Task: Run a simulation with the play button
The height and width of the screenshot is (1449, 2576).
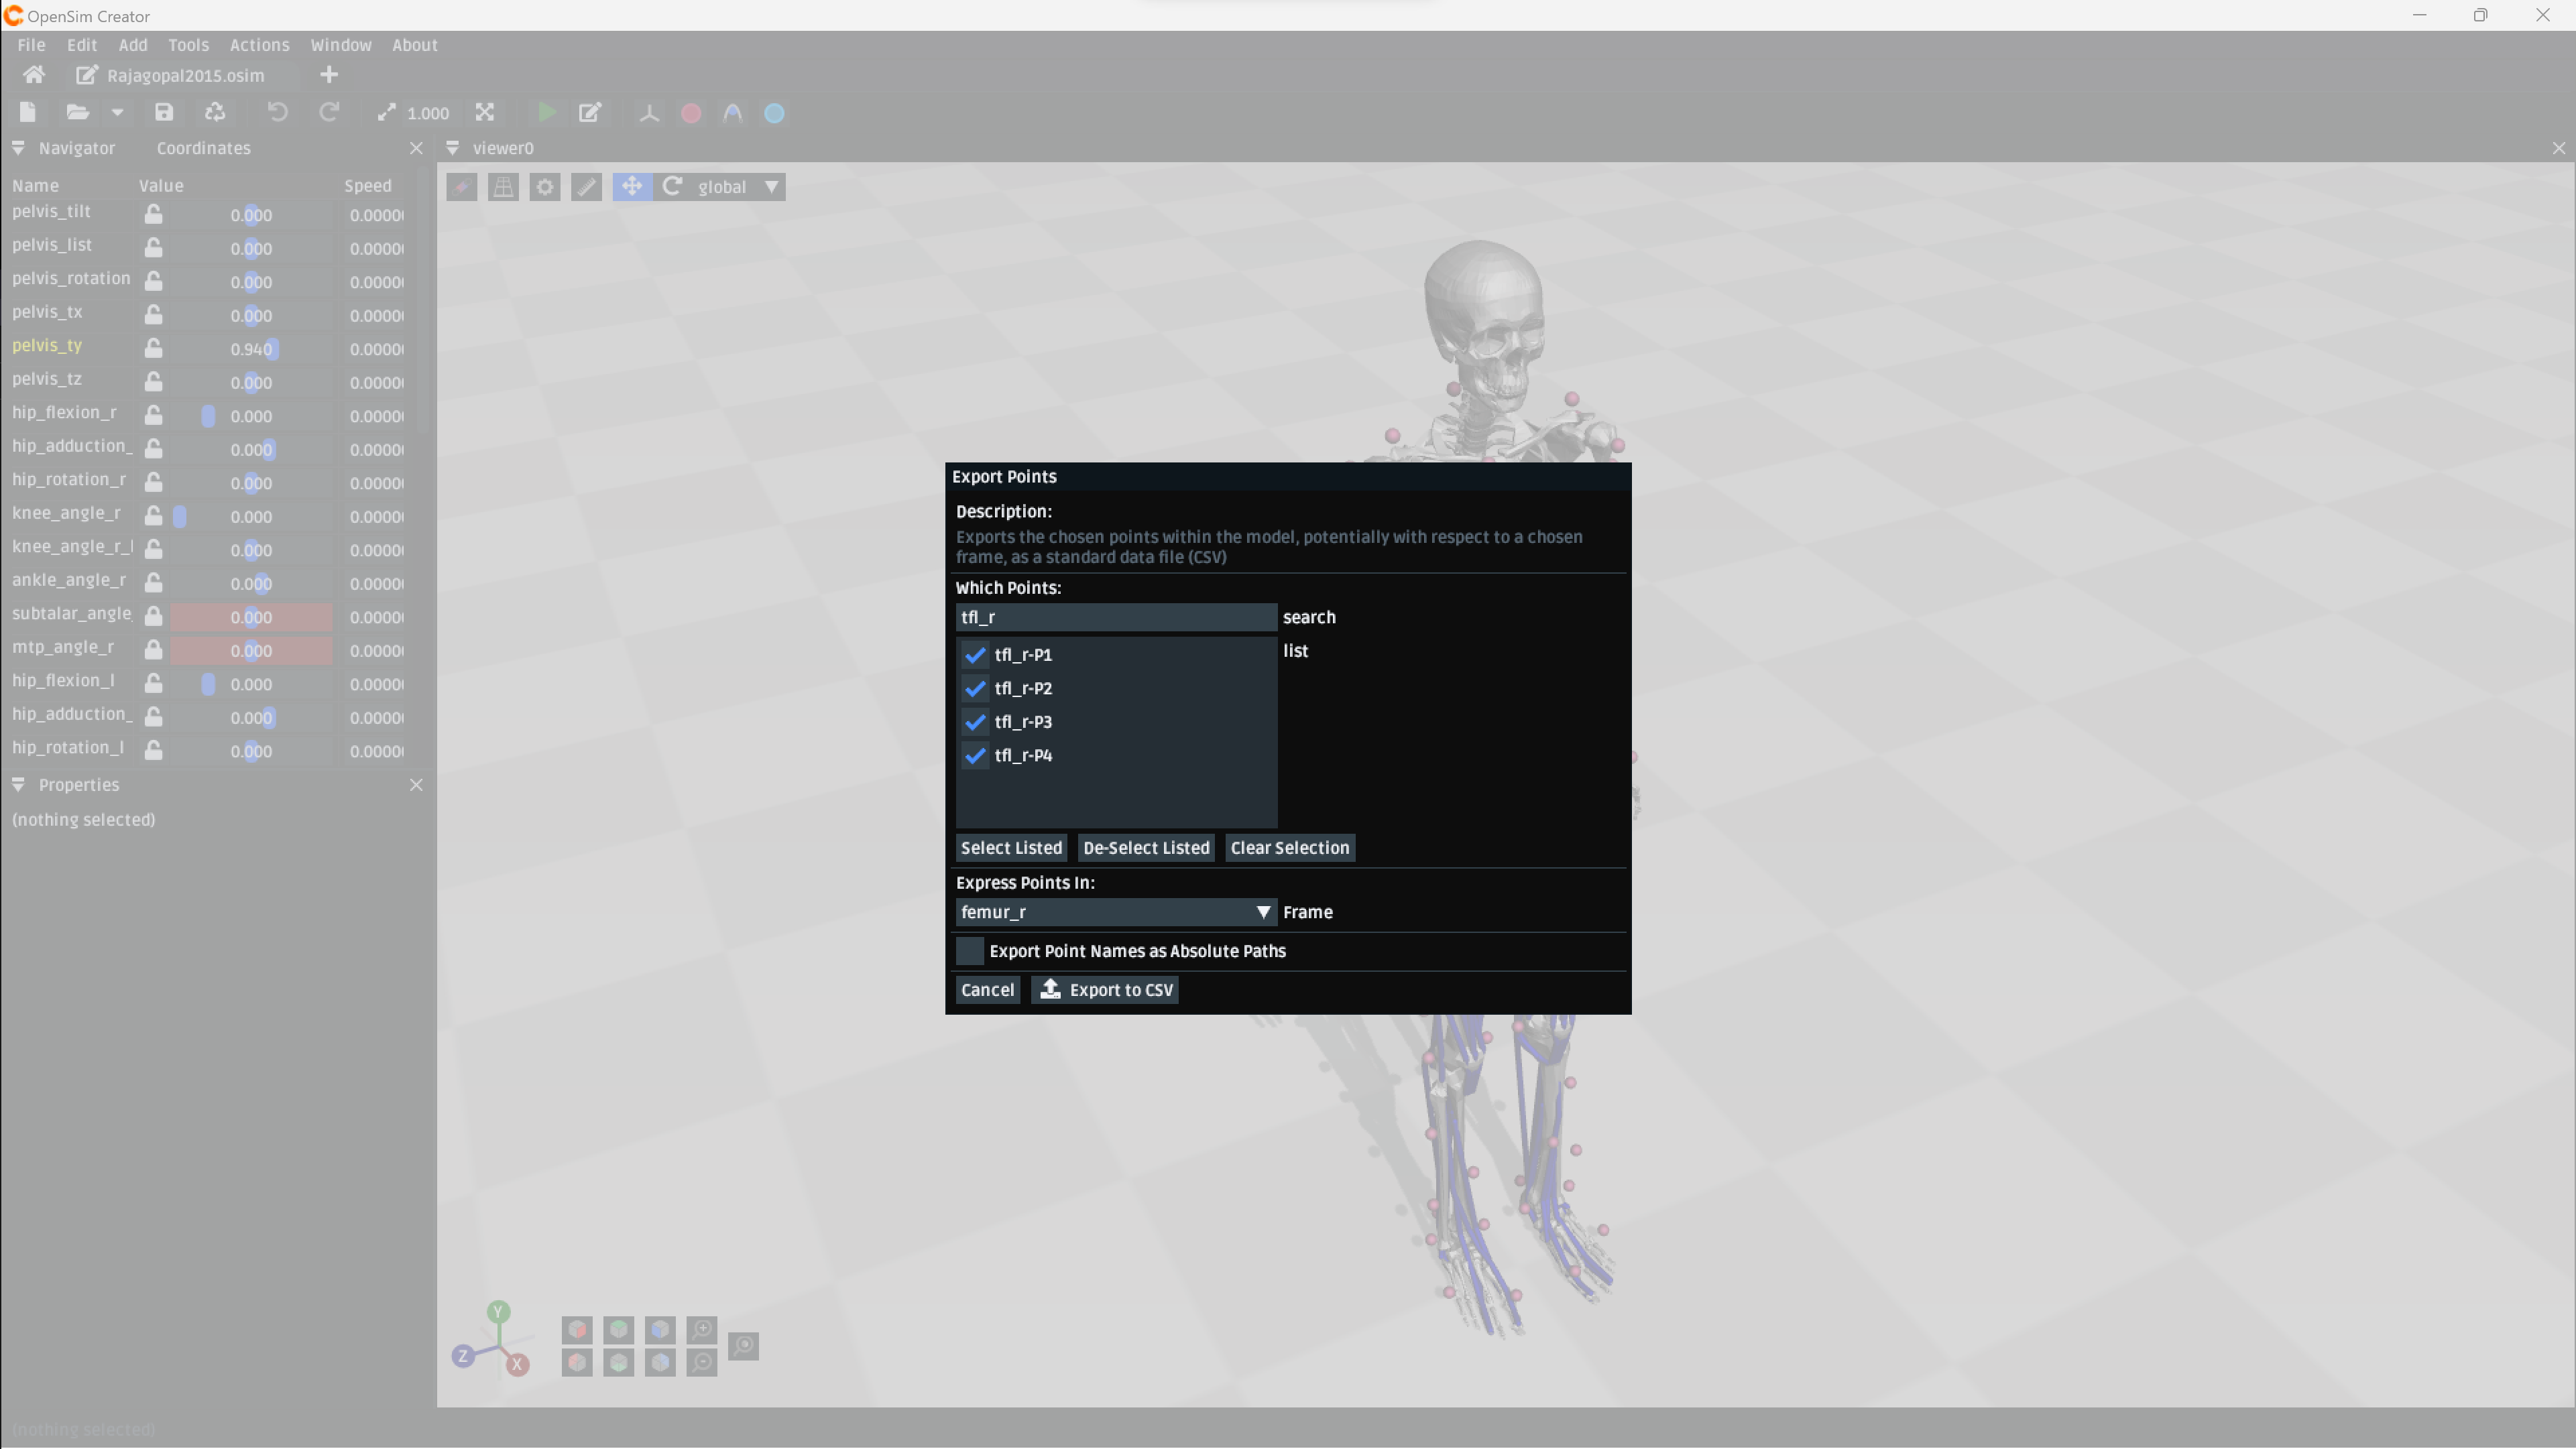Action: [x=546, y=112]
